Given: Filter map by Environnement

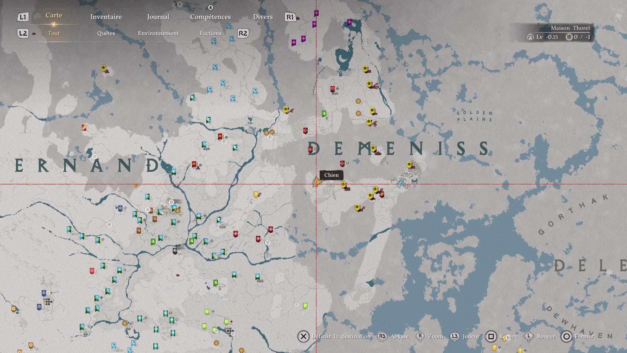Looking at the screenshot, I should point(158,33).
